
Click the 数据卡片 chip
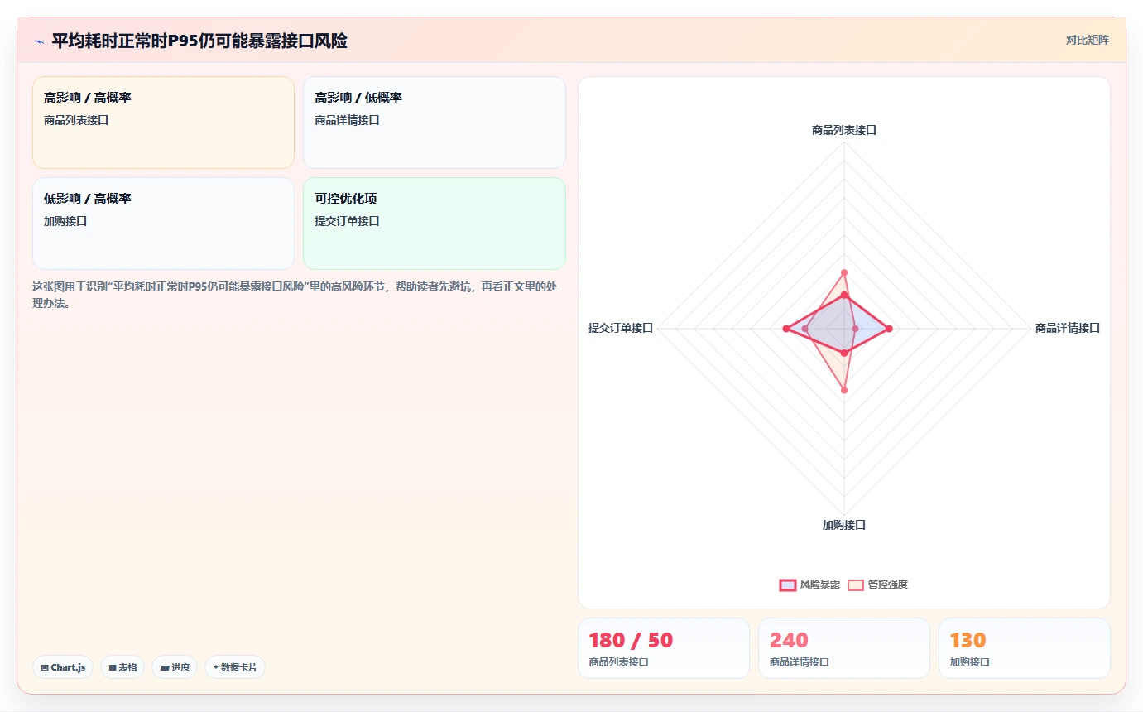pyautogui.click(x=235, y=667)
